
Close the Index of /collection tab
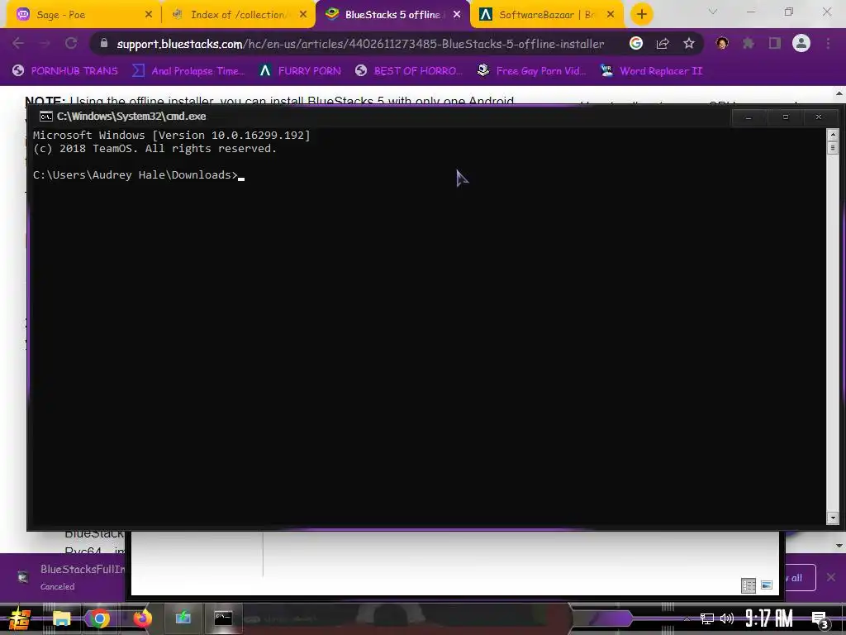click(303, 15)
